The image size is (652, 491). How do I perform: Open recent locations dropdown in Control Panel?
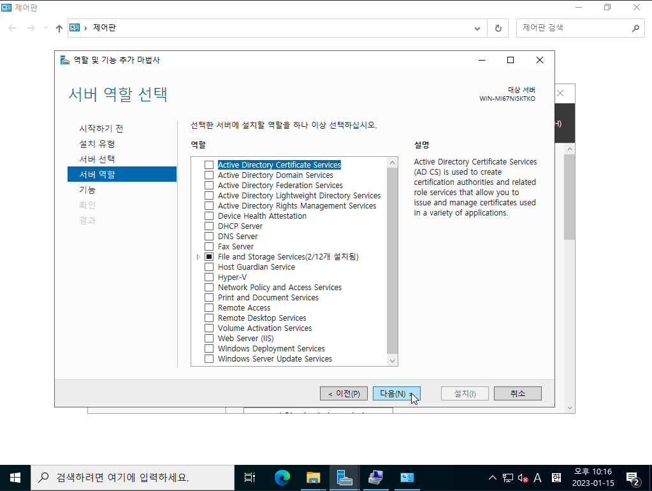[46, 28]
